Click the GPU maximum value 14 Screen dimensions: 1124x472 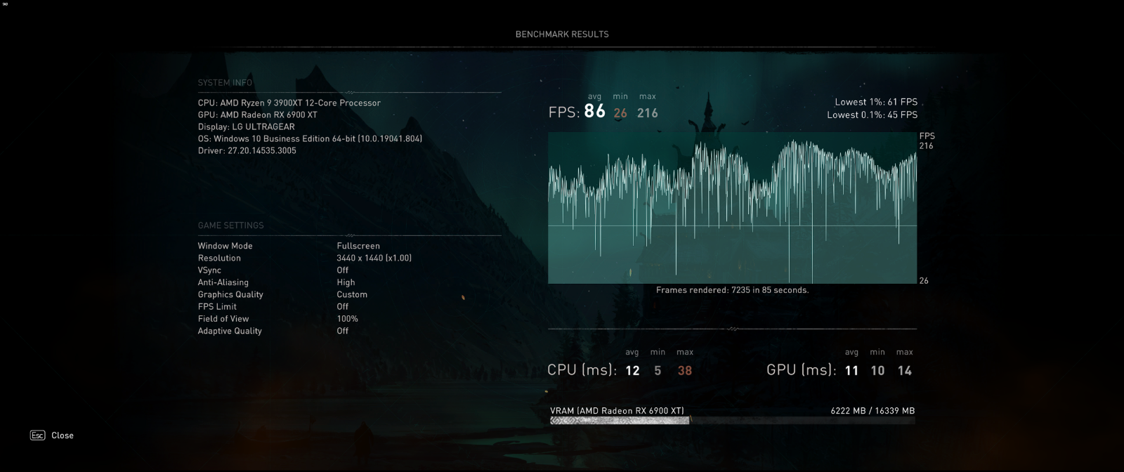pos(905,371)
